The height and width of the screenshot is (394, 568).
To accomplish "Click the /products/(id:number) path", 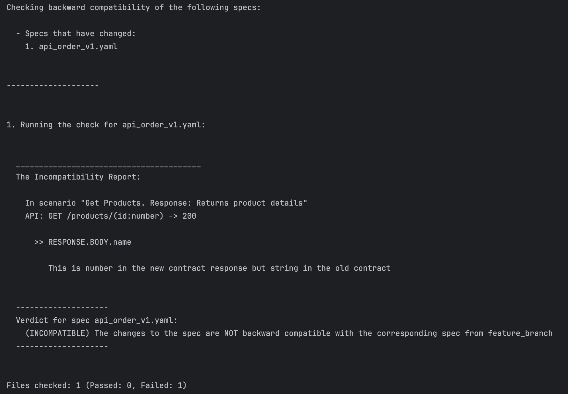I will click(x=115, y=216).
